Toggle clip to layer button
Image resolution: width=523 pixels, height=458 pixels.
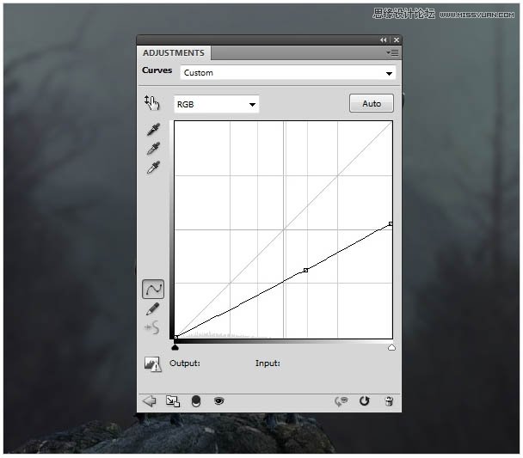click(x=196, y=400)
